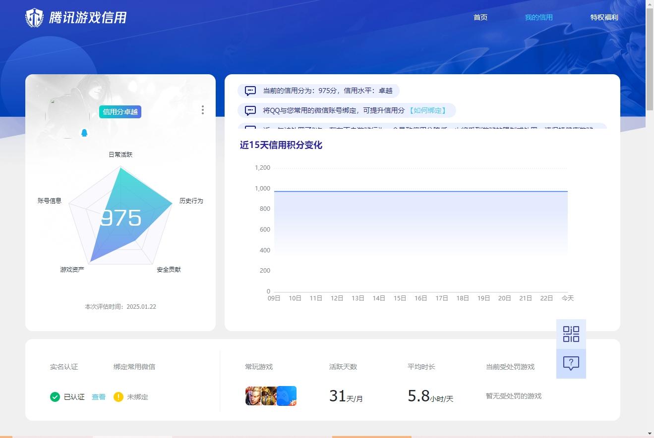Image resolution: width=654 pixels, height=438 pixels.
Task: Click the green 已认证 checkmark icon
Action: click(x=55, y=397)
